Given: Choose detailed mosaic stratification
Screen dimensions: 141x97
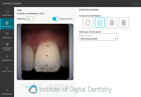Looking at the screenshot, I should coord(124,22).
